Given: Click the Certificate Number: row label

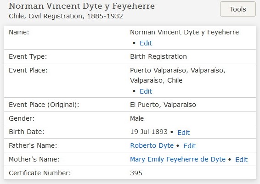Looking at the screenshot, I should coord(40,173).
